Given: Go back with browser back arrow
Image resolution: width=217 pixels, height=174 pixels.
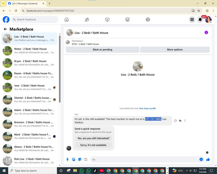Looking at the screenshot, I should click(4, 11).
